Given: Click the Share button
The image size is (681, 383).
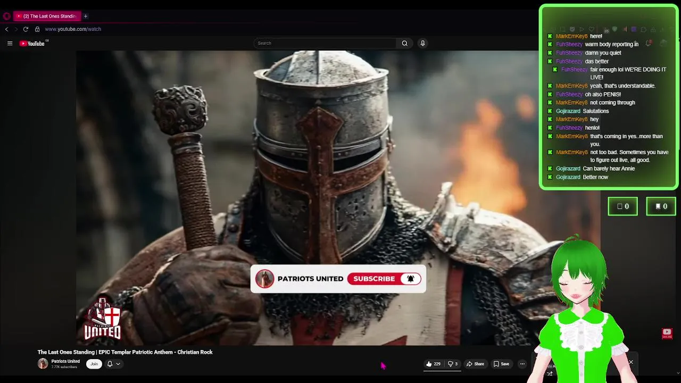Looking at the screenshot, I should point(475,364).
